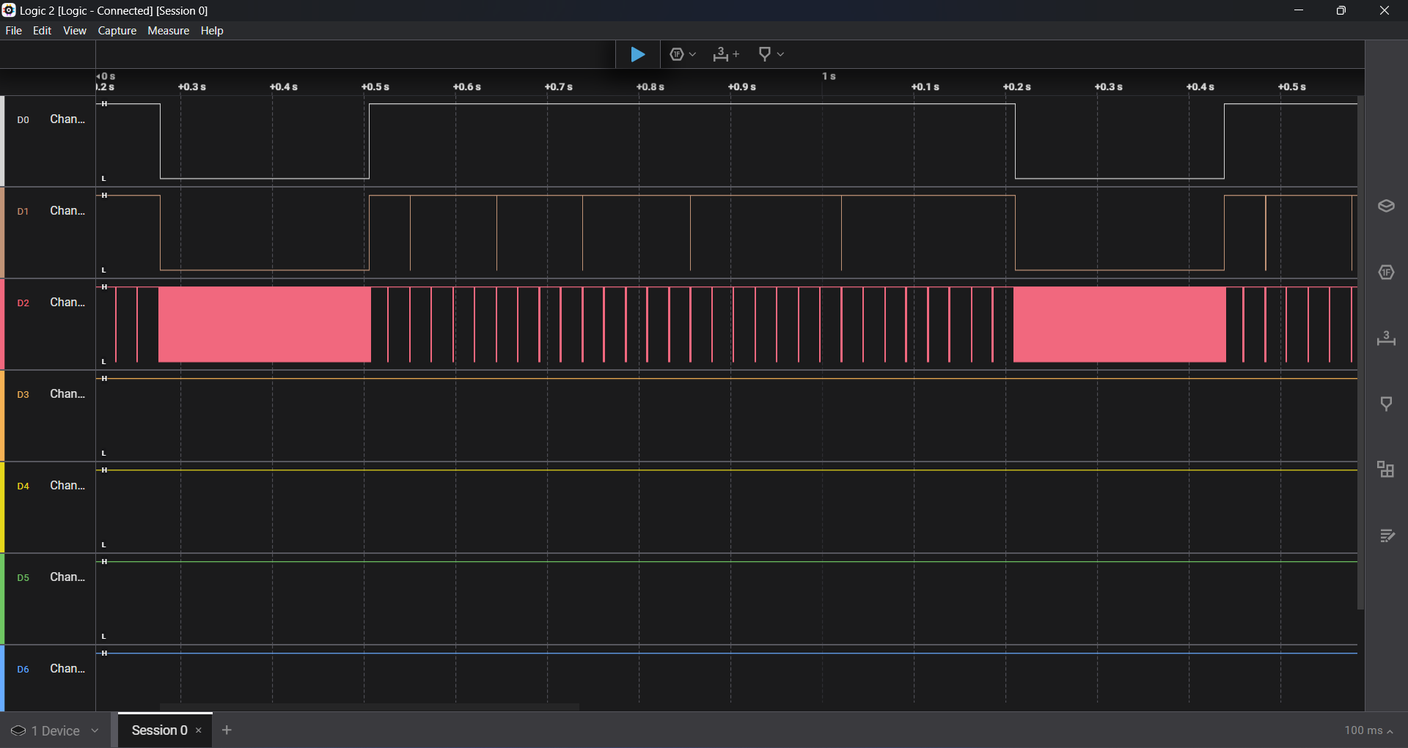Open the Notes sidebar panel
The image size is (1408, 748).
click(1386, 536)
